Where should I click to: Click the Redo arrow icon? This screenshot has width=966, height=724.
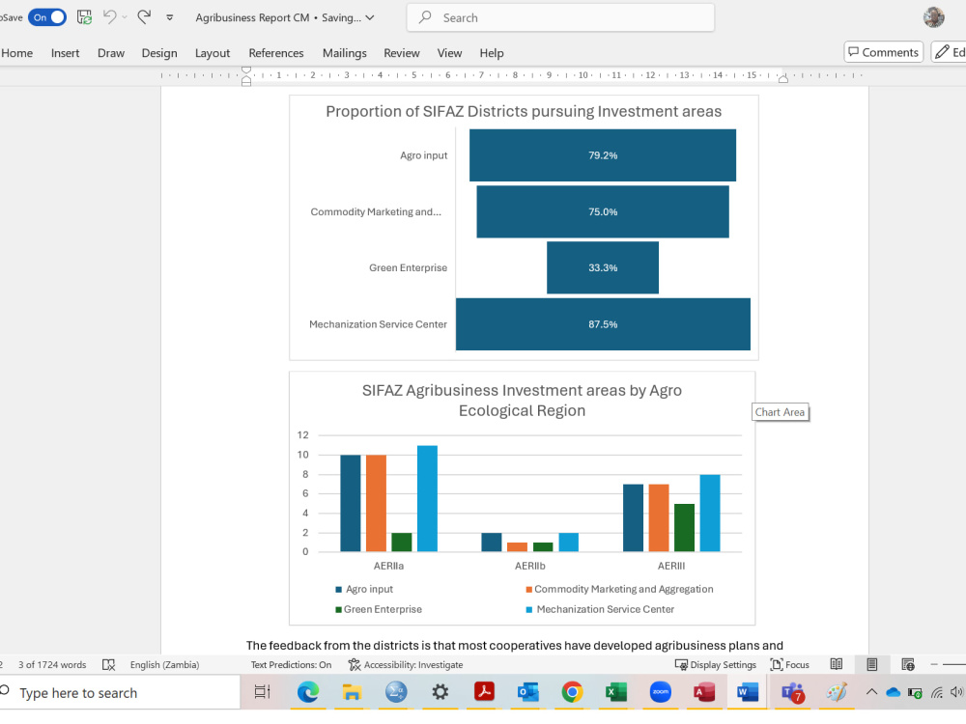pyautogui.click(x=144, y=16)
